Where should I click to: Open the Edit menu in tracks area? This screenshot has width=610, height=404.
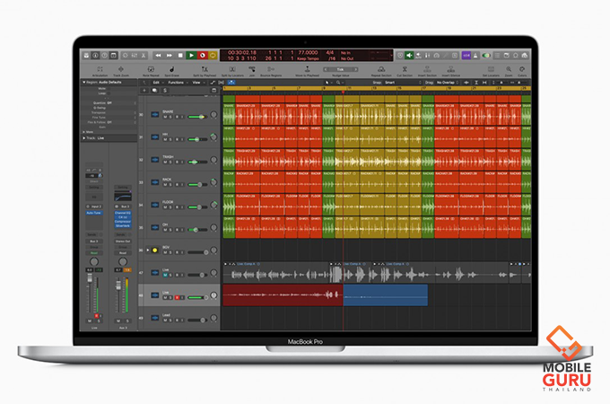158,83
